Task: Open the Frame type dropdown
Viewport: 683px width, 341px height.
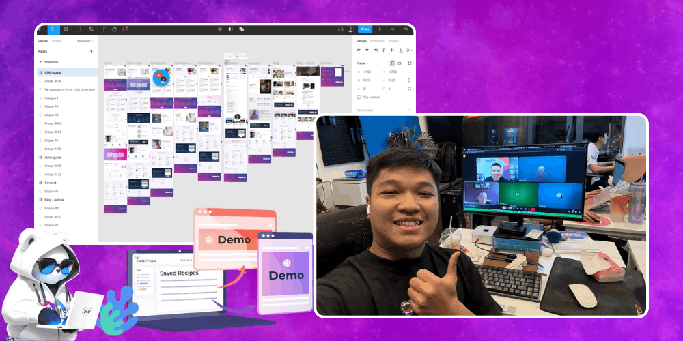Action: pyautogui.click(x=363, y=63)
